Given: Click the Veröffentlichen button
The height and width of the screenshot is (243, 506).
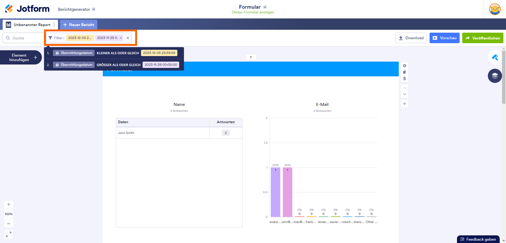Looking at the screenshot, I should 483,38.
